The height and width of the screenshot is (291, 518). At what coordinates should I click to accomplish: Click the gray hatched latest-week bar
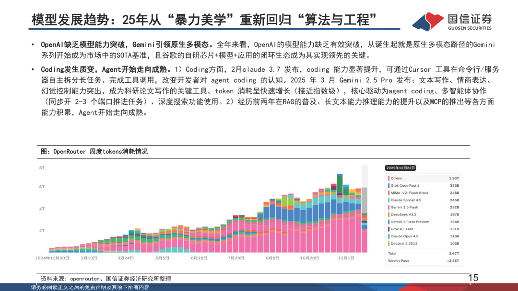[365, 201]
